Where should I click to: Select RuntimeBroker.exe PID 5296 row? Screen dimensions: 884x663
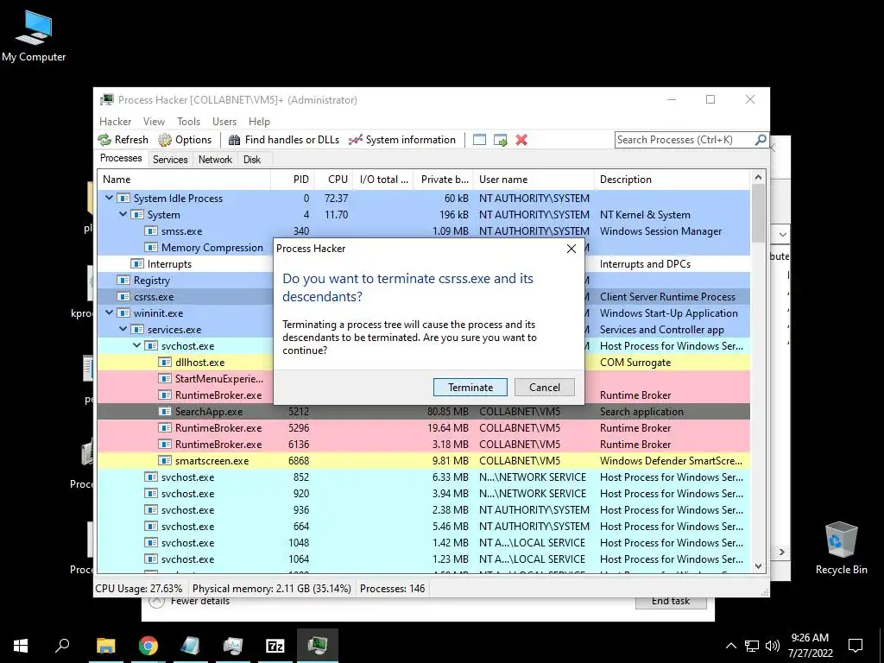[x=423, y=428]
